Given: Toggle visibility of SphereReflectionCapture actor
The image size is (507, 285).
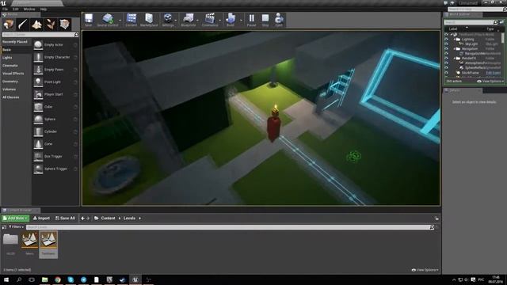Looking at the screenshot, I should pos(447,68).
